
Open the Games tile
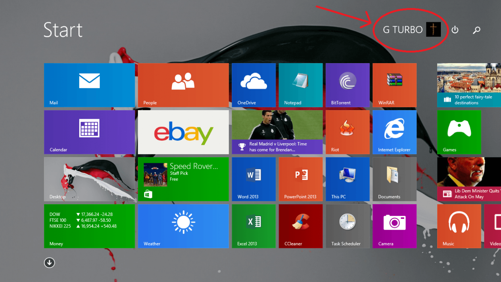(459, 132)
